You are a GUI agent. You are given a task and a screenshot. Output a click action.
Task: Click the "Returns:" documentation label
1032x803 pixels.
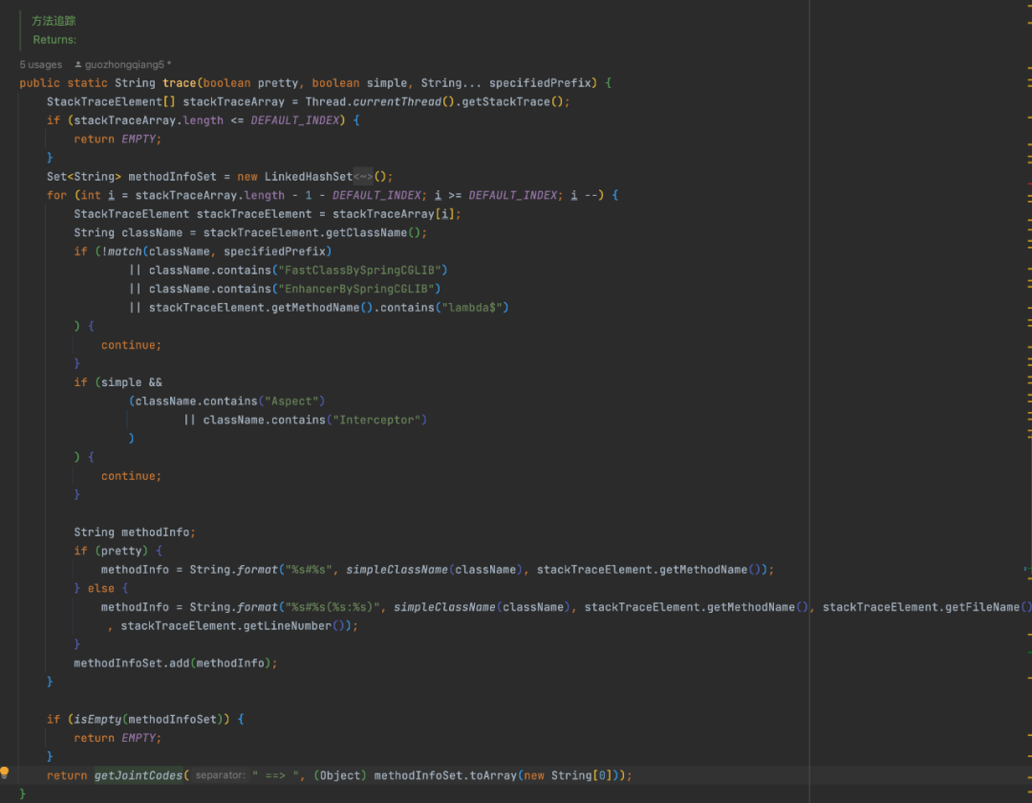(54, 39)
